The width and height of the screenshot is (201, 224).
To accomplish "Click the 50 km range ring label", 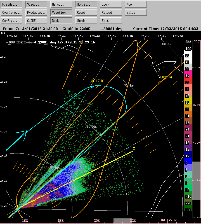I will click(91, 127).
